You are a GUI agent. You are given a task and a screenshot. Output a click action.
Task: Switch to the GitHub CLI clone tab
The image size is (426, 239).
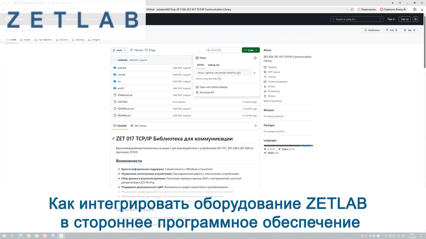pyautogui.click(x=214, y=65)
